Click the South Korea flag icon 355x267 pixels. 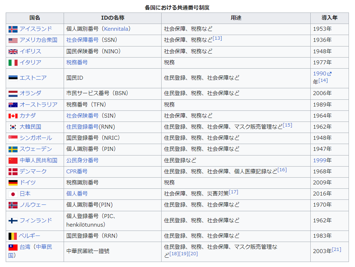(13, 127)
